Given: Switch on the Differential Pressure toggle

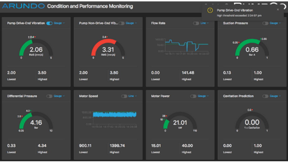Looking at the screenshot, I should pyautogui.click(x=49, y=96).
